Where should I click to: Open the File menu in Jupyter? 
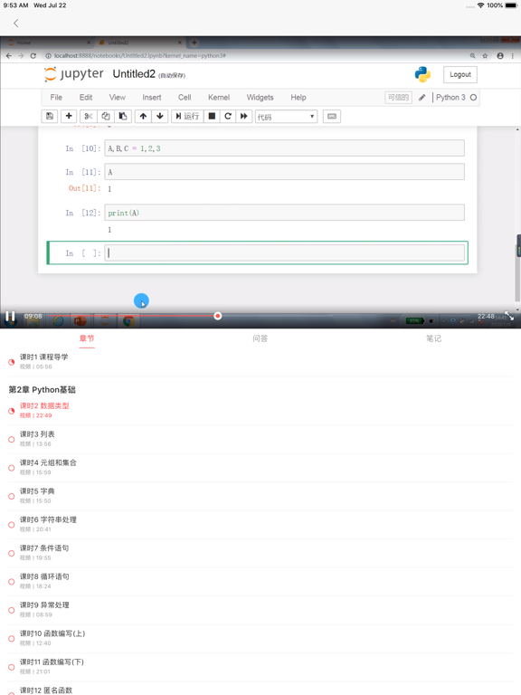click(x=56, y=98)
